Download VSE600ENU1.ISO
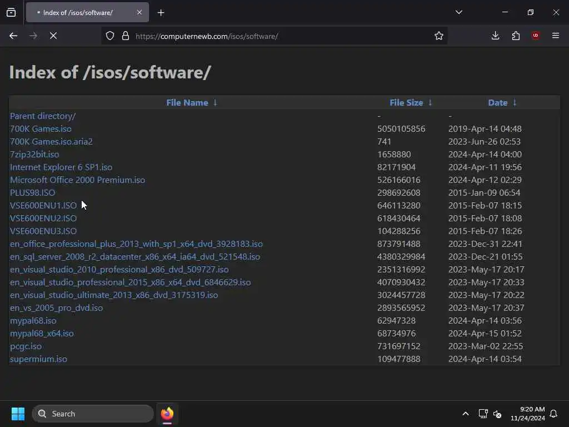The height and width of the screenshot is (427, 569). tap(43, 206)
